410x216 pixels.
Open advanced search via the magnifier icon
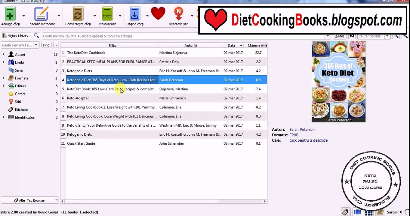(x=36, y=36)
